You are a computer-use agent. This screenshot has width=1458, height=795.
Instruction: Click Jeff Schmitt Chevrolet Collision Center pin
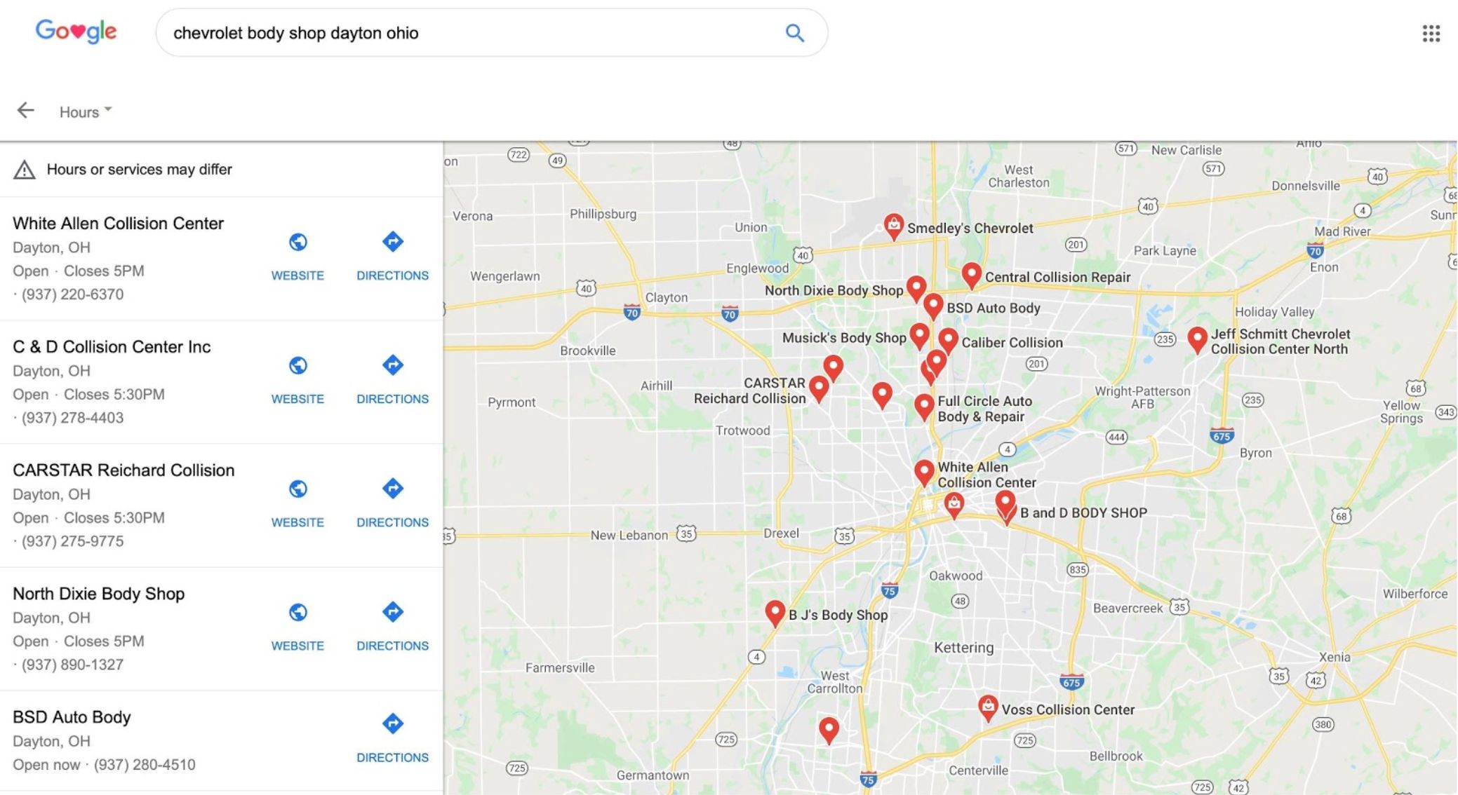click(x=1197, y=340)
